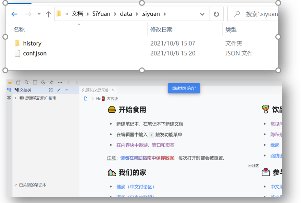301x203 pixels.
Task: Expand the chevron after .siyuan breadcrumb
Action: point(165,14)
